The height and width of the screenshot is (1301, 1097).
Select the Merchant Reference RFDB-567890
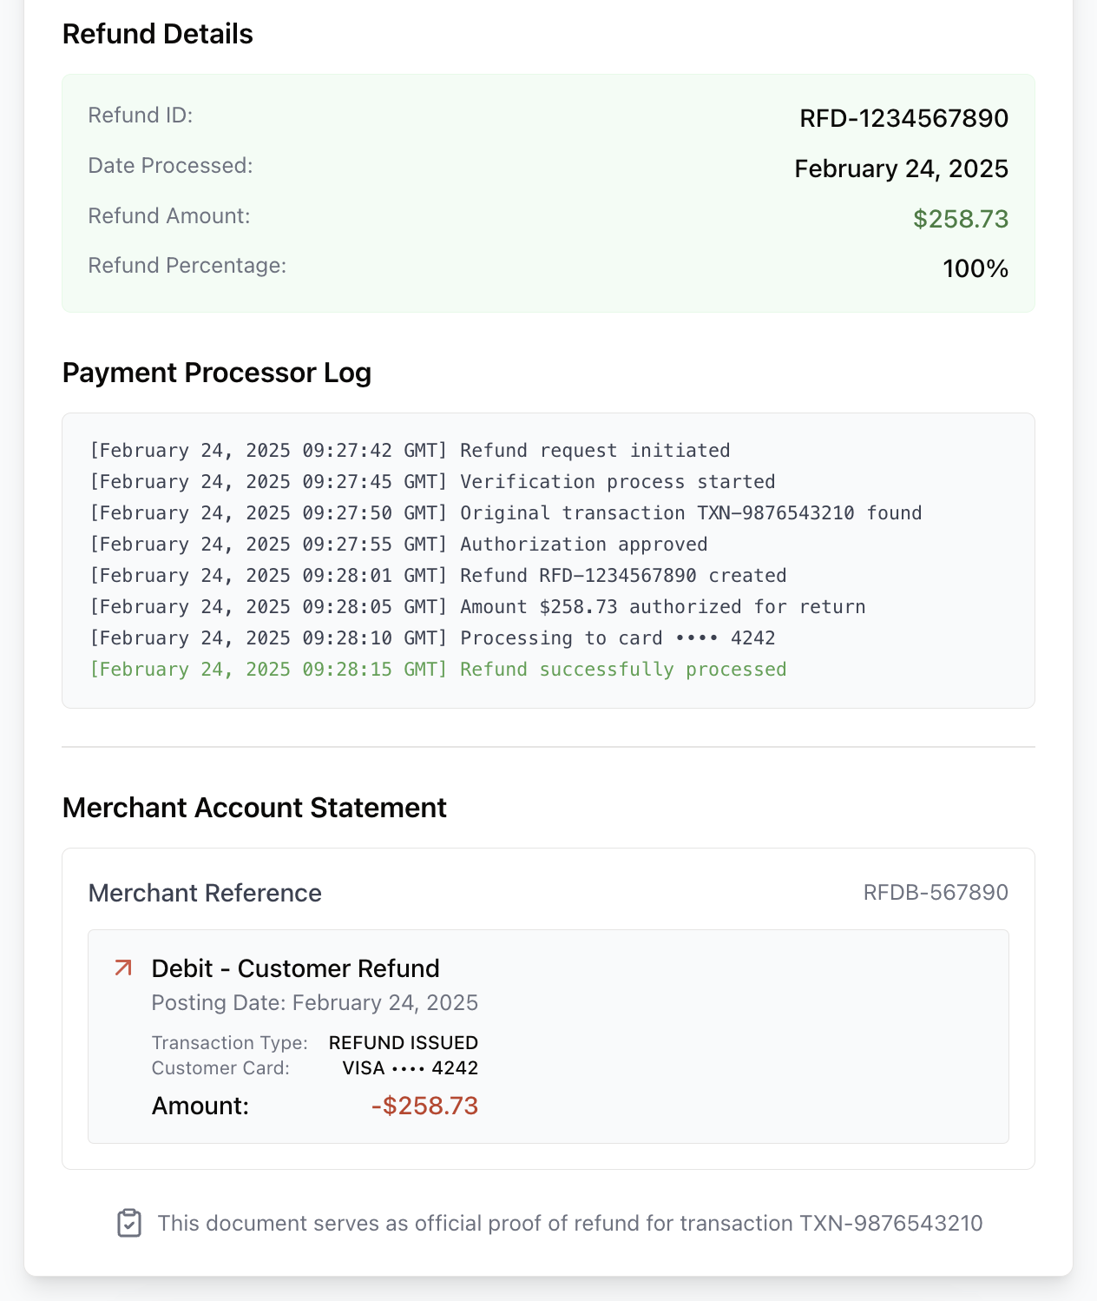coord(936,892)
